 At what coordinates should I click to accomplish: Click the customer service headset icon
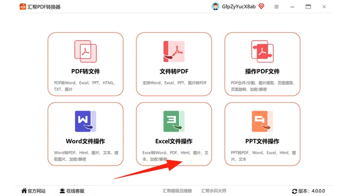62,191
